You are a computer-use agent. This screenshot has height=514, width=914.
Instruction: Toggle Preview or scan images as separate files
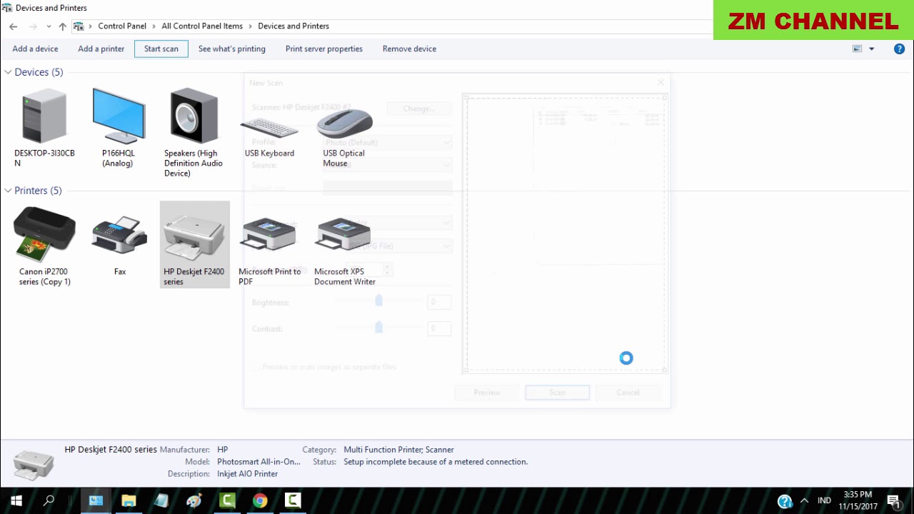pyautogui.click(x=256, y=367)
